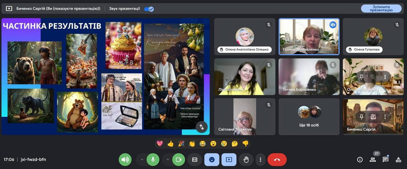Turn off the camera
This screenshot has height=169, width=407.
coord(178,159)
